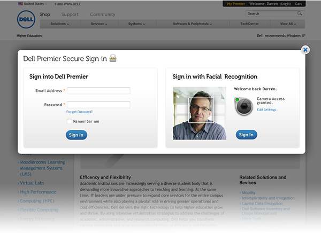Click the Forgot Password link
The height and width of the screenshot is (233, 321).
[79, 112]
